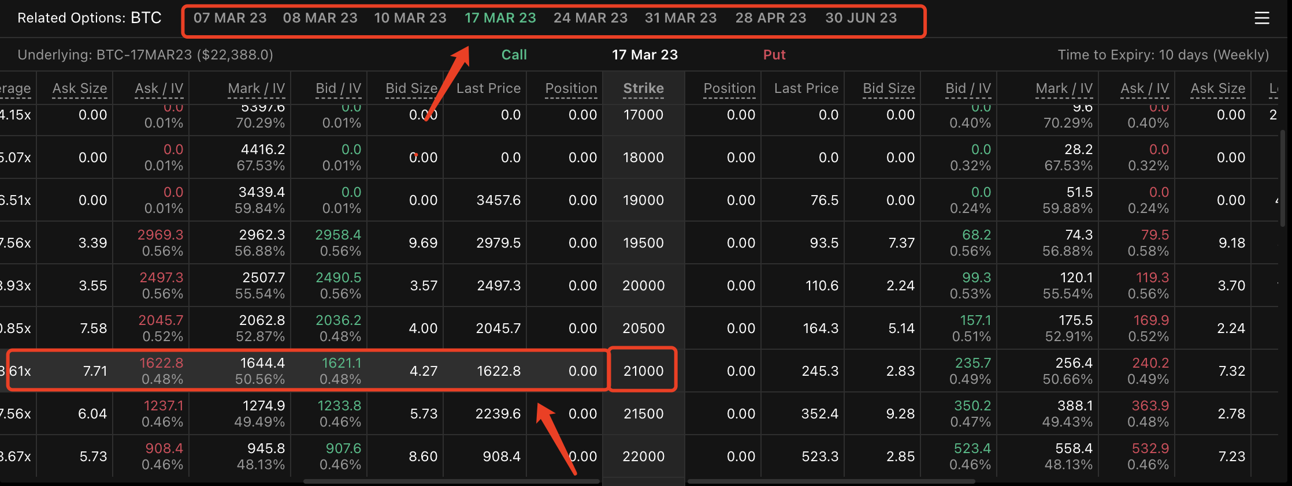Click call bid price 2958.4

coord(338,235)
